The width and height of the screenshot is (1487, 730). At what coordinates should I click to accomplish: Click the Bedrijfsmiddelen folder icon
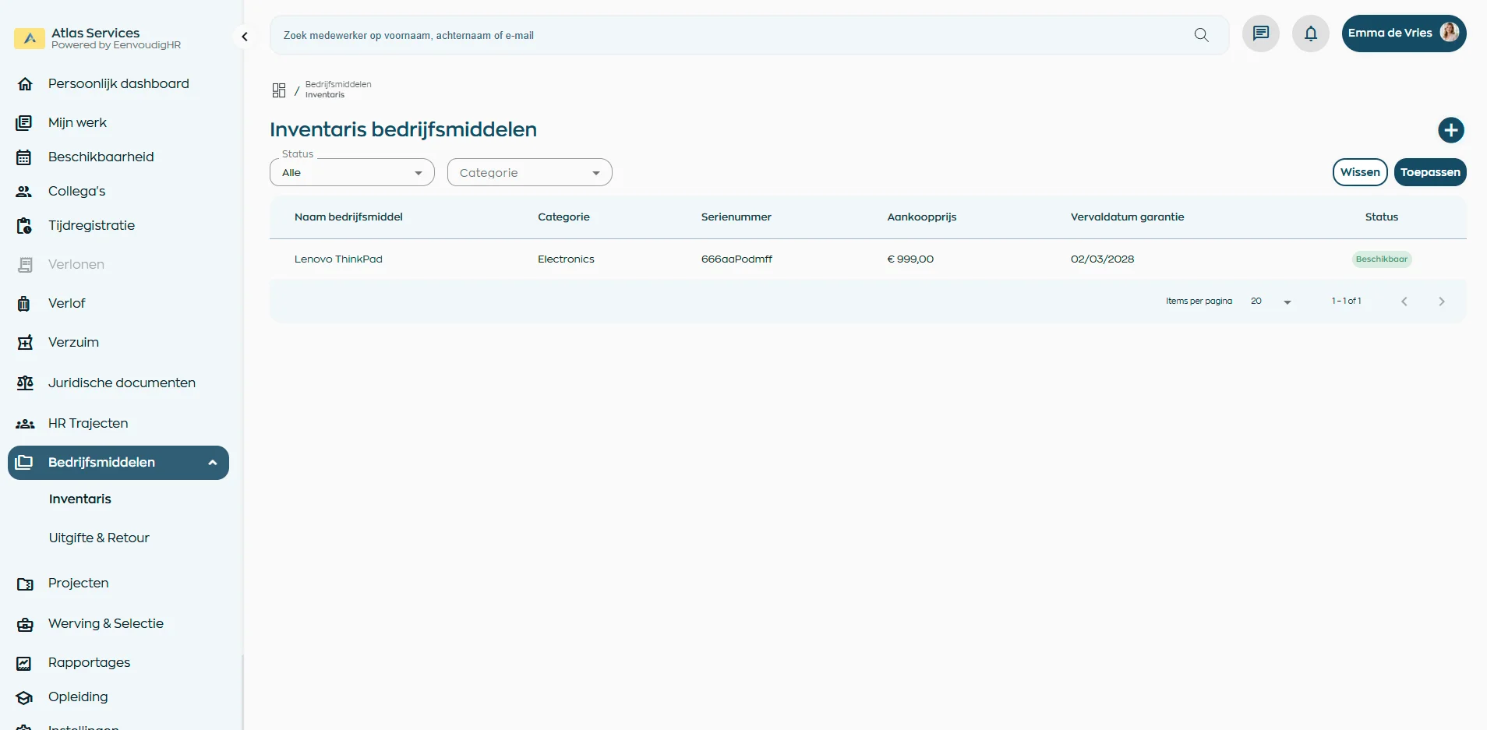click(x=24, y=462)
